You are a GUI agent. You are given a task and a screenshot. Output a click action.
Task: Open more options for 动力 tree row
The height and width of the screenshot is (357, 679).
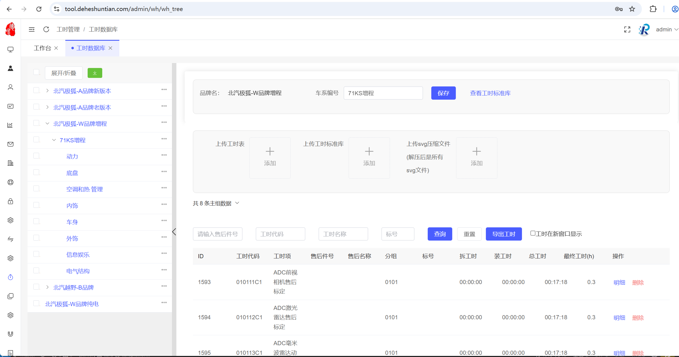pyautogui.click(x=164, y=155)
